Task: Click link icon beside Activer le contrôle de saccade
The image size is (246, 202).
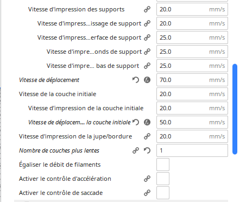Action: (147, 193)
